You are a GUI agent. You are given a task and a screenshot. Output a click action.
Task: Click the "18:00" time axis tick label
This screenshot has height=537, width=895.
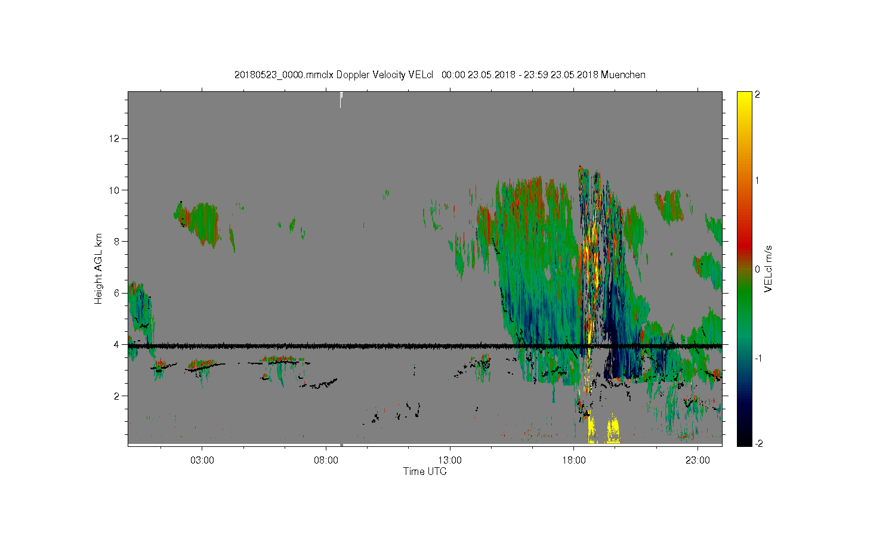pos(574,460)
